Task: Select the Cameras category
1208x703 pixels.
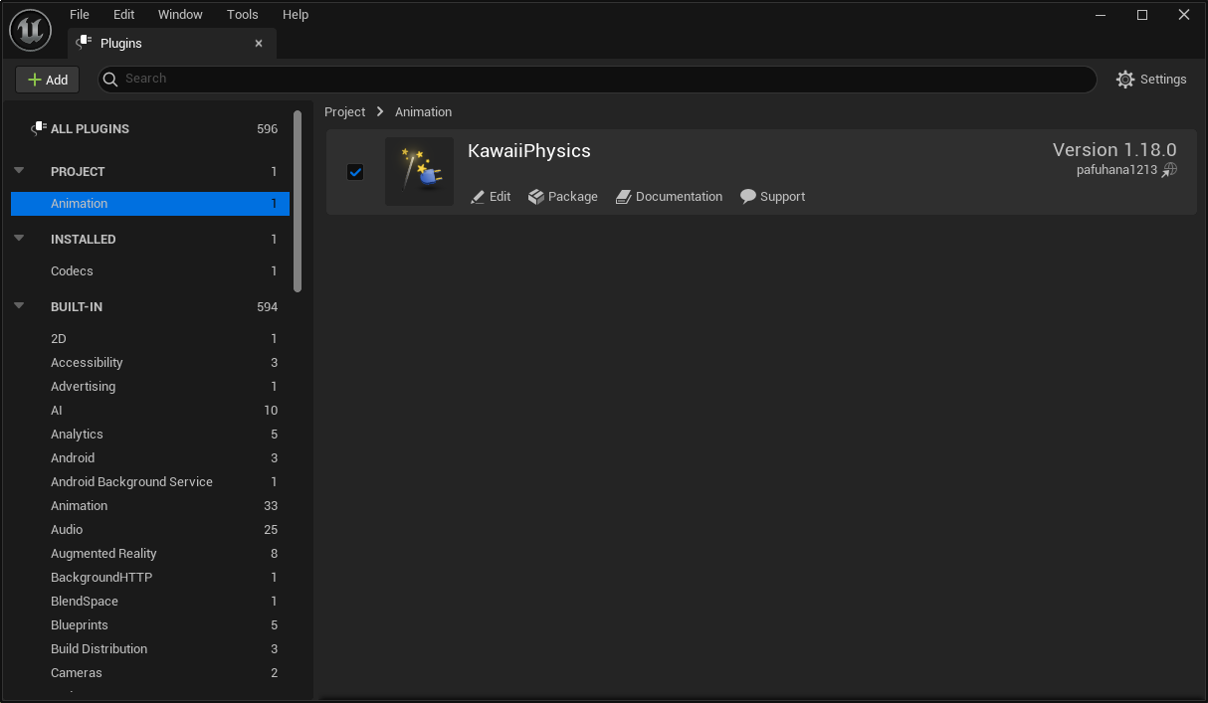Action: (x=150, y=673)
